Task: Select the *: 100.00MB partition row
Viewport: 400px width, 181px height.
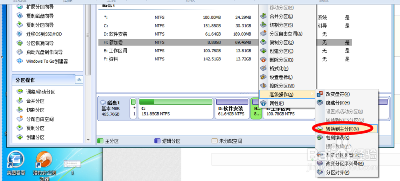Action: pyautogui.click(x=178, y=17)
